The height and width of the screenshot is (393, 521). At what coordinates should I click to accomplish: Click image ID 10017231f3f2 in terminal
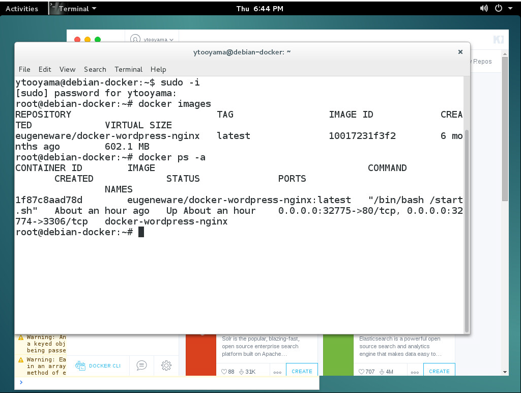tap(362, 136)
